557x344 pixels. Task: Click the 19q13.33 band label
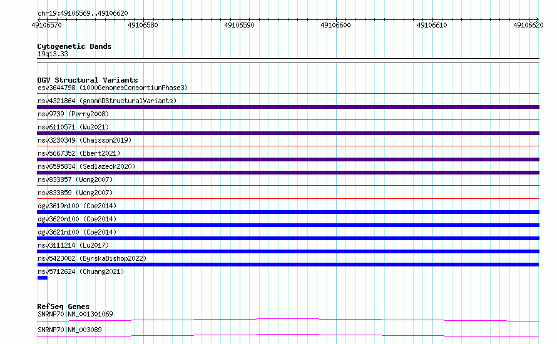coord(53,54)
